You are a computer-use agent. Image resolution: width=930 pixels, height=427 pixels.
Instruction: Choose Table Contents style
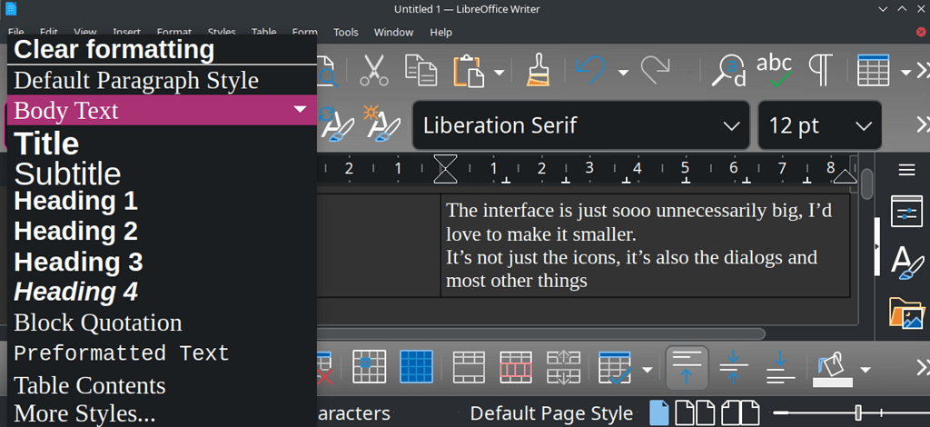(x=162, y=385)
